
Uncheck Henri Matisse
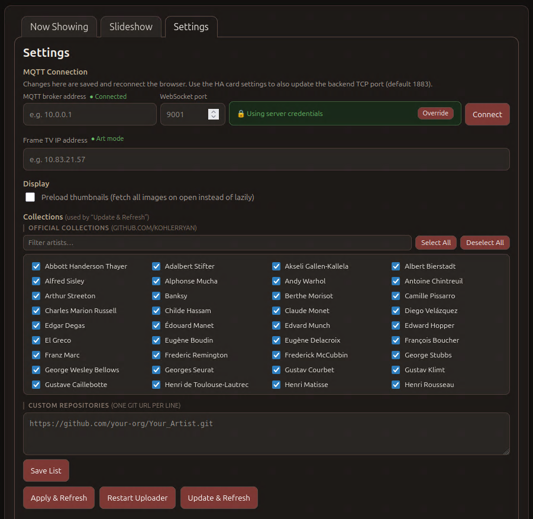coord(276,385)
